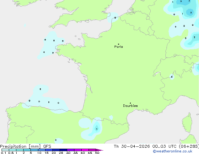Click the legend value label 50

(97, 153)
